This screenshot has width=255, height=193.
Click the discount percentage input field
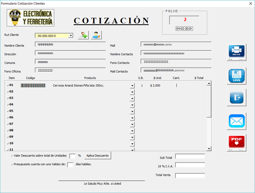[72, 156]
